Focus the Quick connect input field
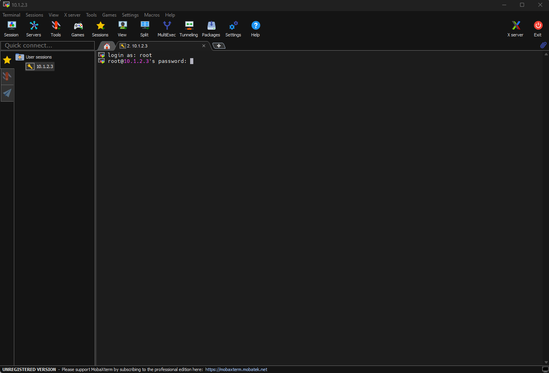Viewport: 549px width, 373px height. [x=48, y=45]
